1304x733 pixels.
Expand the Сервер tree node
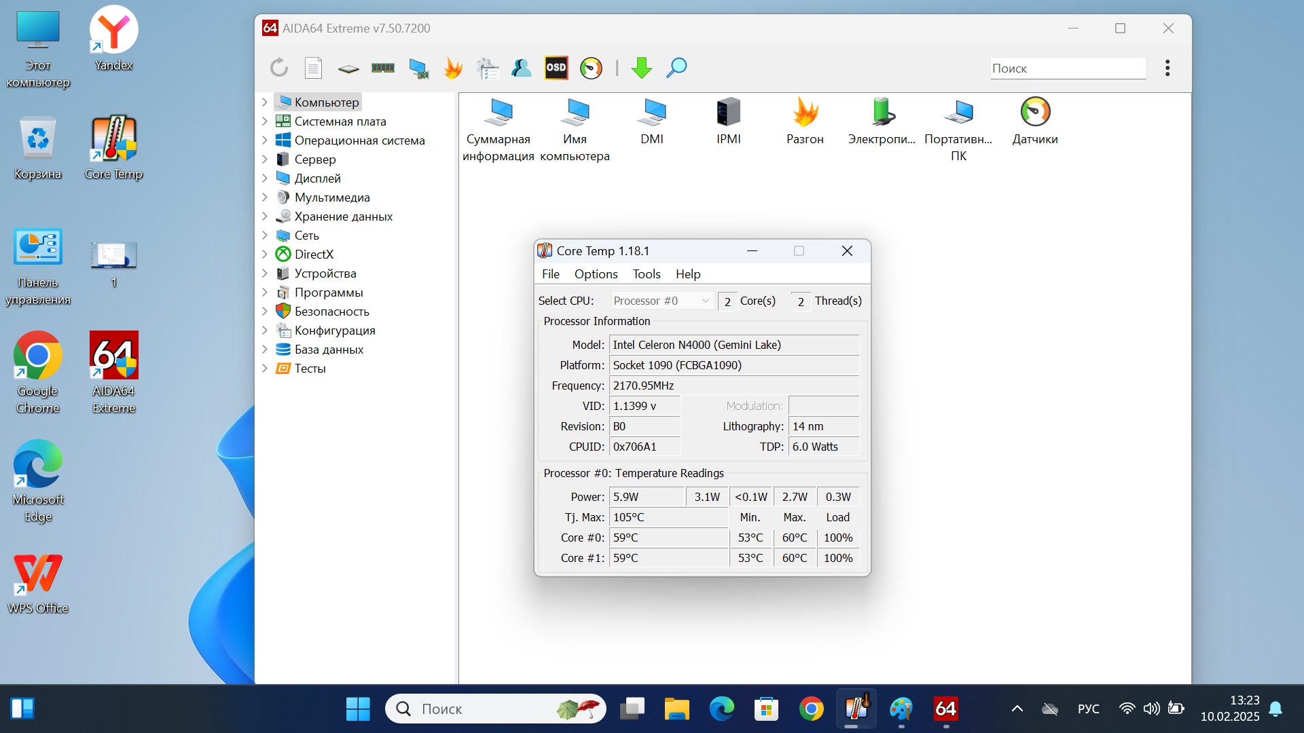265,159
